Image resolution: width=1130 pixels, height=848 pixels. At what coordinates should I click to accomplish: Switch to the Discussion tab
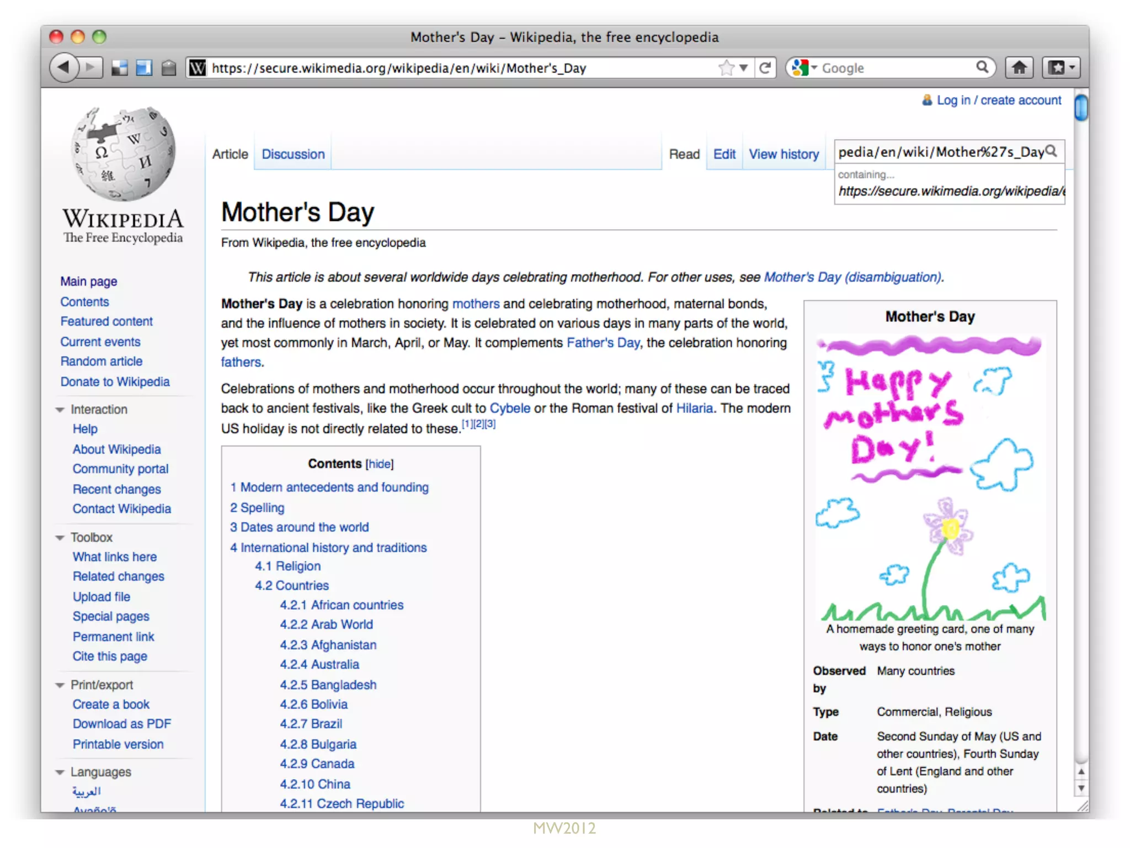point(293,154)
